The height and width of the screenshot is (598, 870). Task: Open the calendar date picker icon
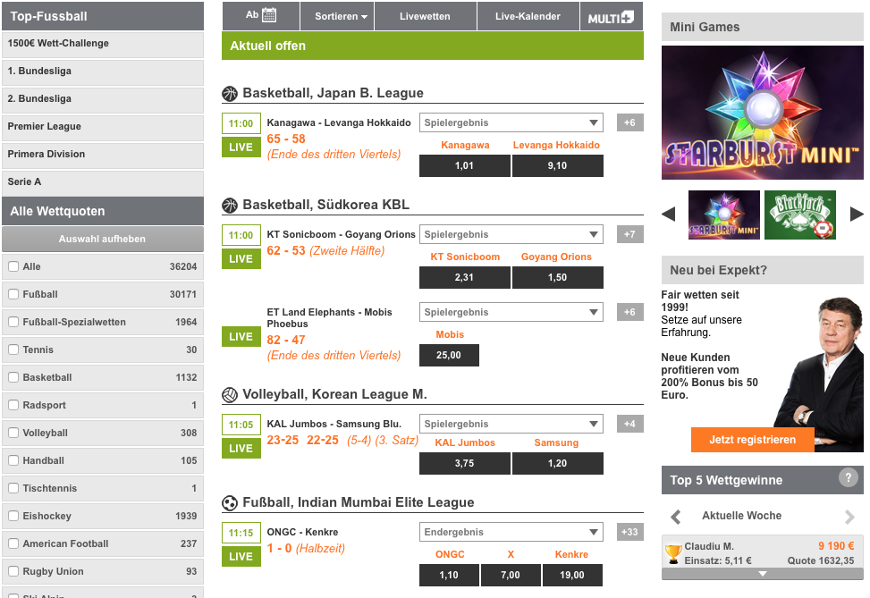click(268, 15)
